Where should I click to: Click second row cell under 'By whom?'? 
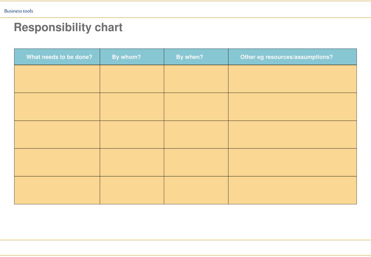(x=132, y=107)
